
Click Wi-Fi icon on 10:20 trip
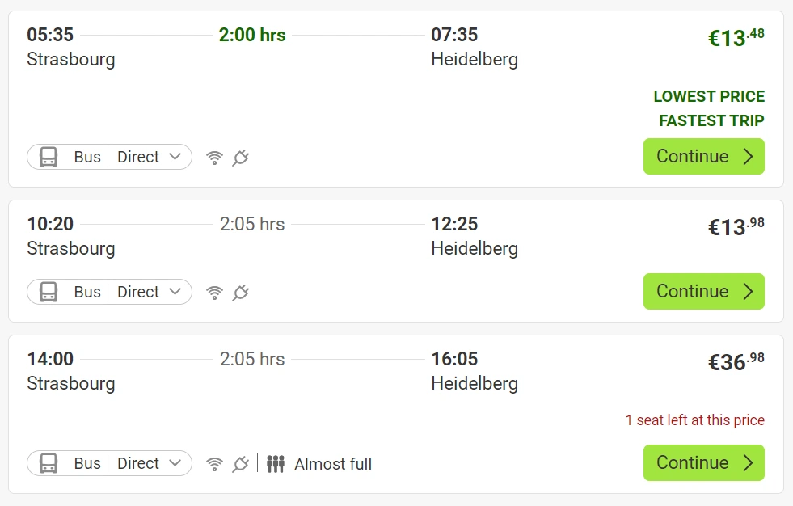214,293
